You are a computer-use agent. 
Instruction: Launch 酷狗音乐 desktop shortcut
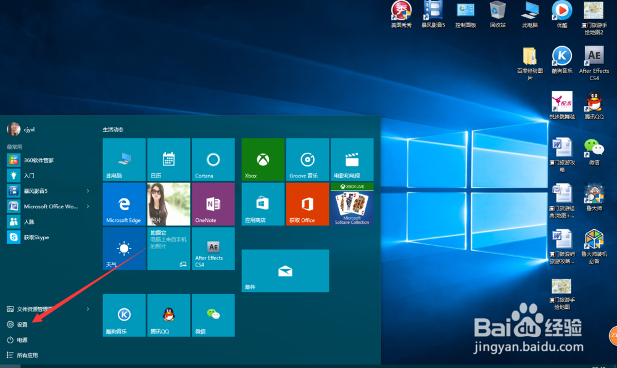(x=562, y=60)
